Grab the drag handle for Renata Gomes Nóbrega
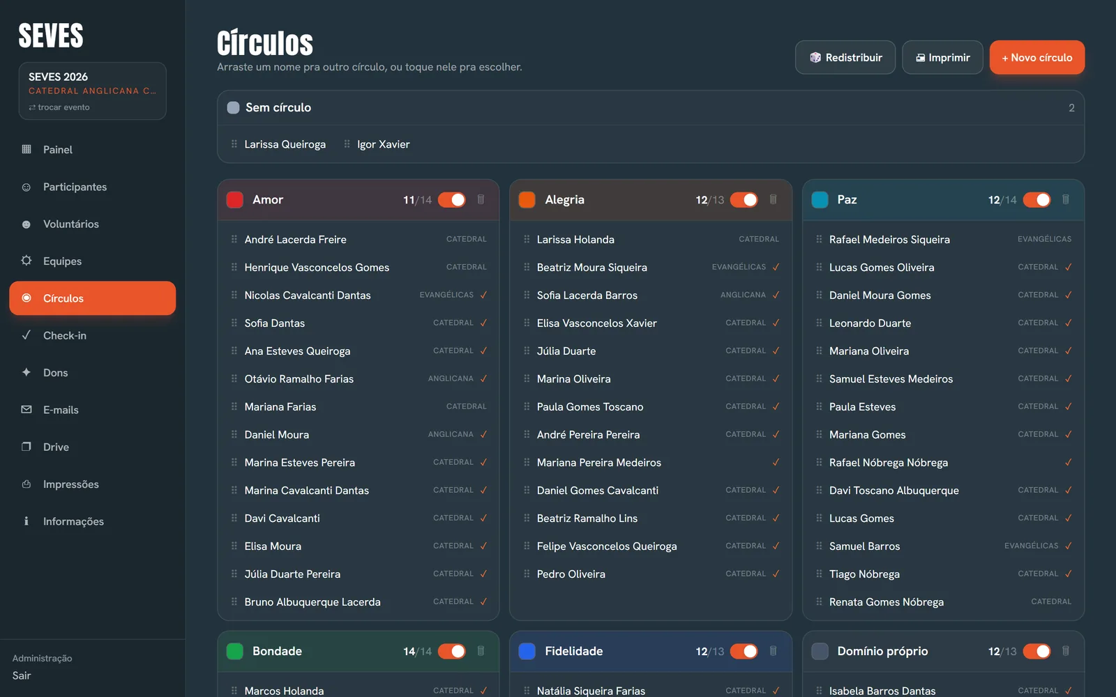This screenshot has width=1116, height=697. (819, 602)
